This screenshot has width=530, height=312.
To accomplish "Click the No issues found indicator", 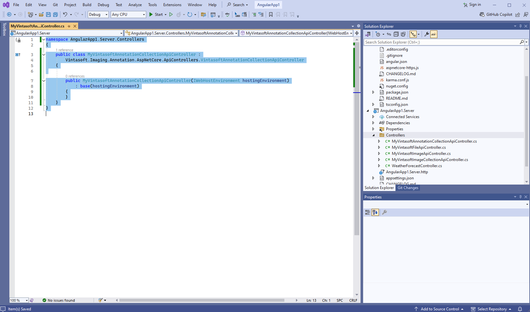I will coord(59,300).
